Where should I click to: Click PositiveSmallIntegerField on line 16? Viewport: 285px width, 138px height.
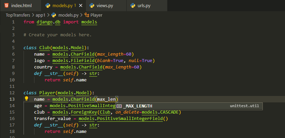click(x=130, y=119)
